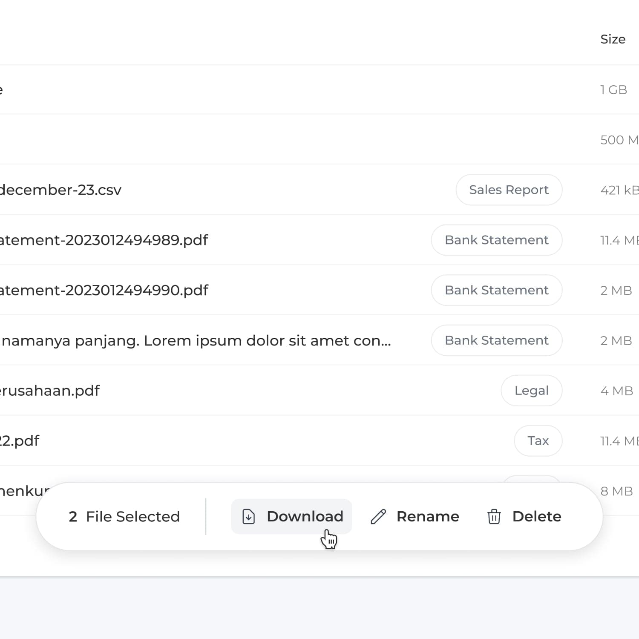639x639 pixels.
Task: Open the file ending in 2023012494990.pdf
Action: click(104, 291)
